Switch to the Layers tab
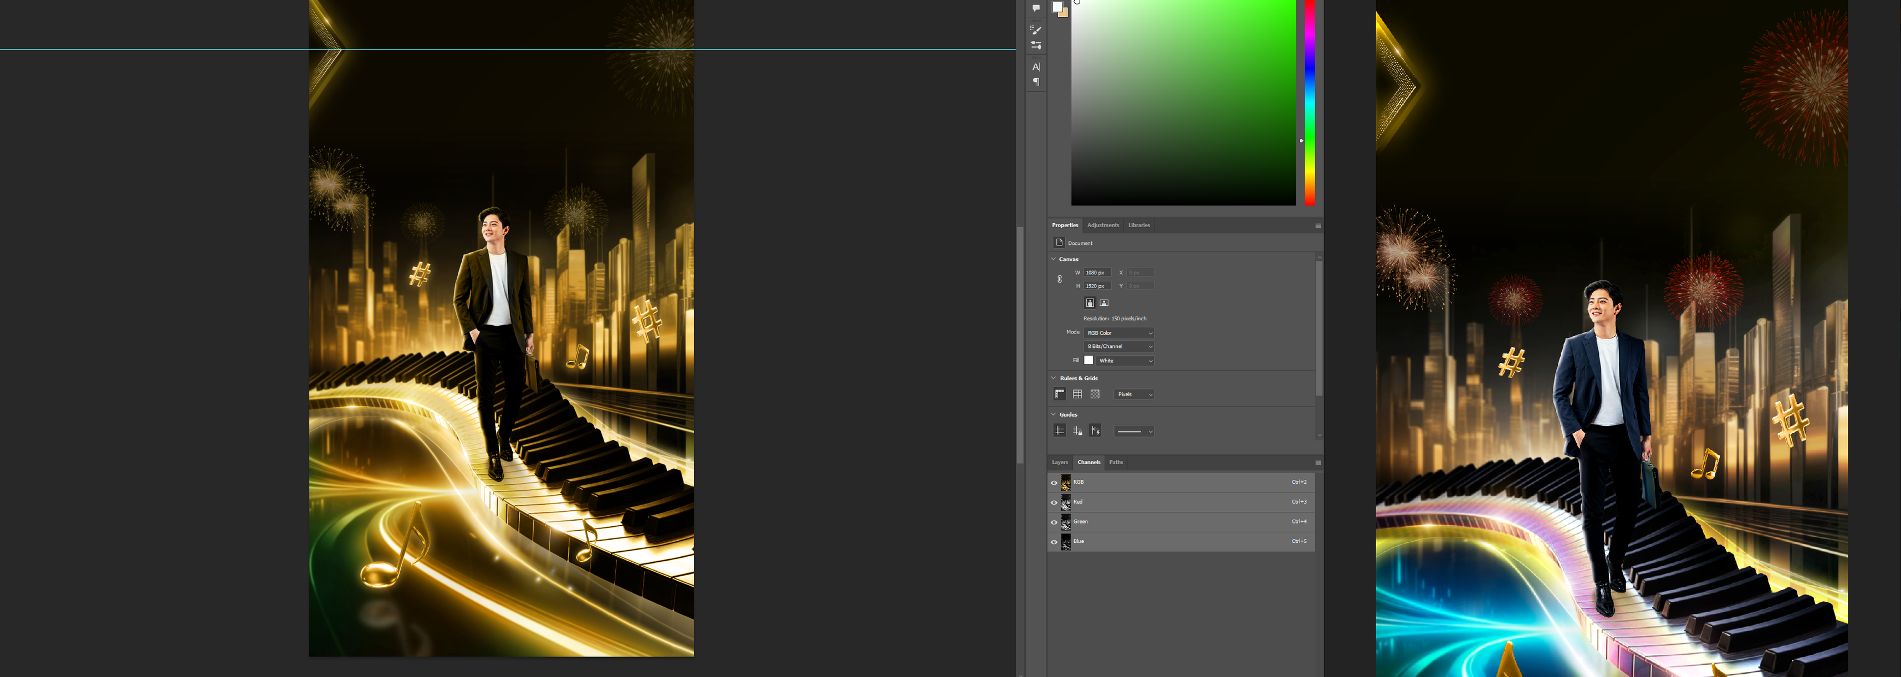 (1060, 463)
